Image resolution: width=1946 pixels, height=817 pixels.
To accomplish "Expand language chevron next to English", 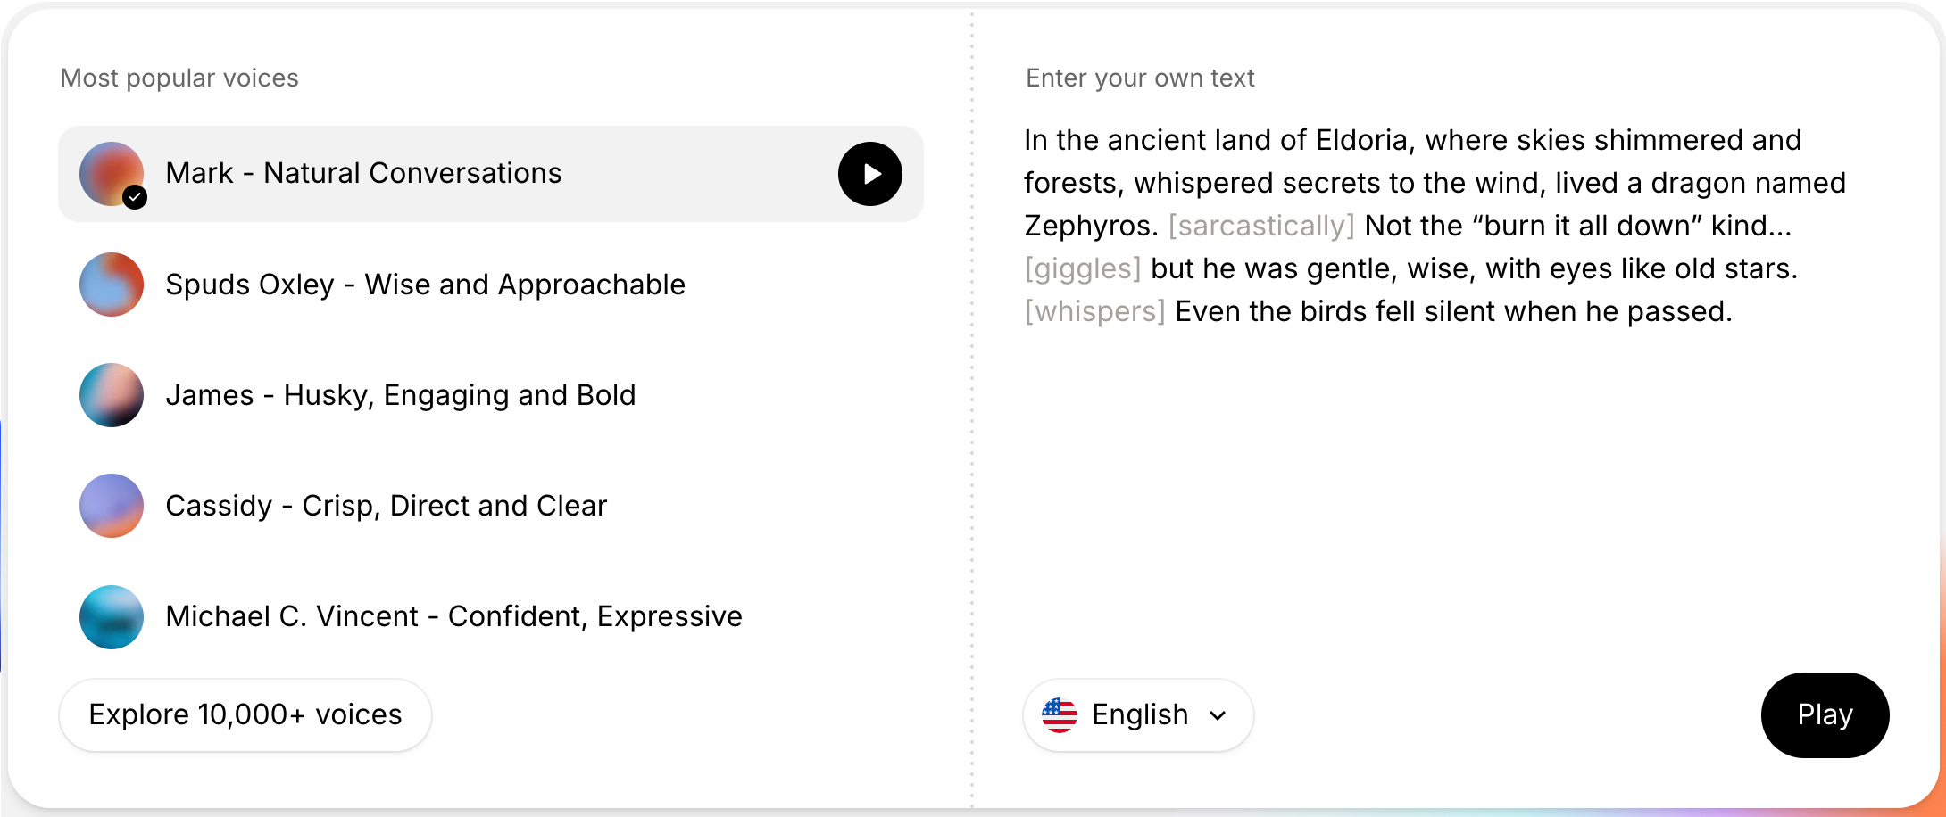I will [1218, 715].
